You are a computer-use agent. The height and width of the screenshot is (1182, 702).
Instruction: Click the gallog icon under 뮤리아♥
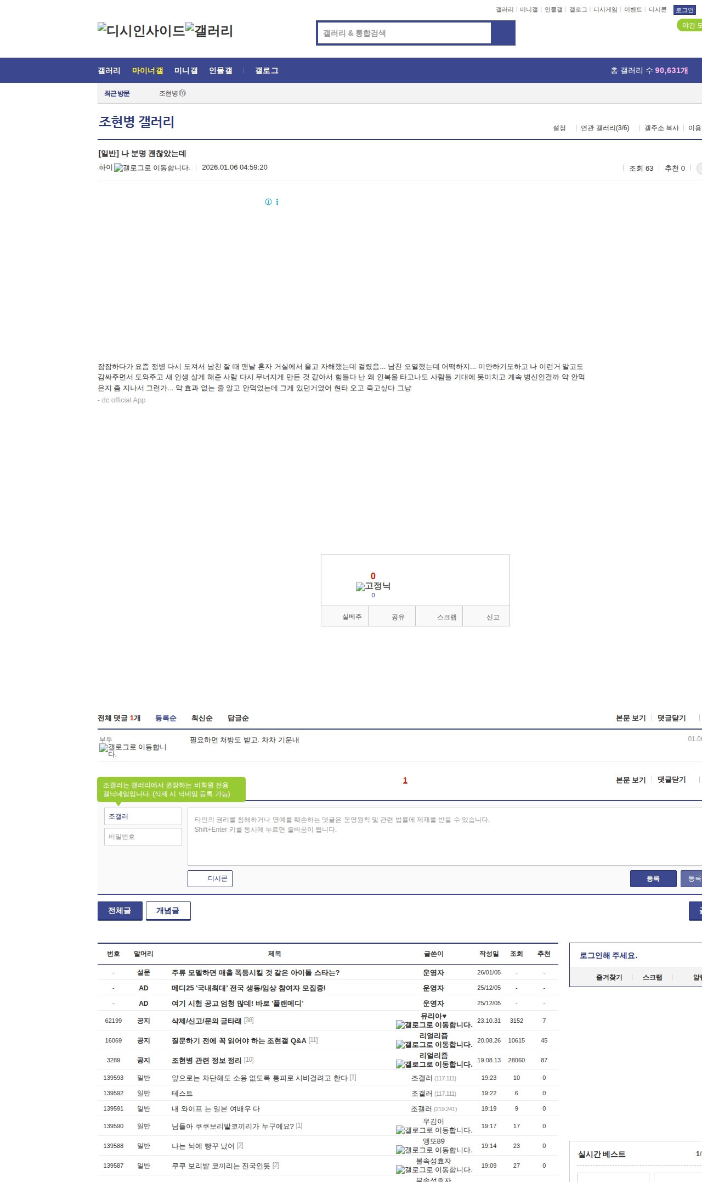pyautogui.click(x=434, y=1025)
